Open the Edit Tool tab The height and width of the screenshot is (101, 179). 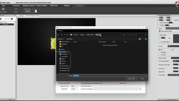54,6
